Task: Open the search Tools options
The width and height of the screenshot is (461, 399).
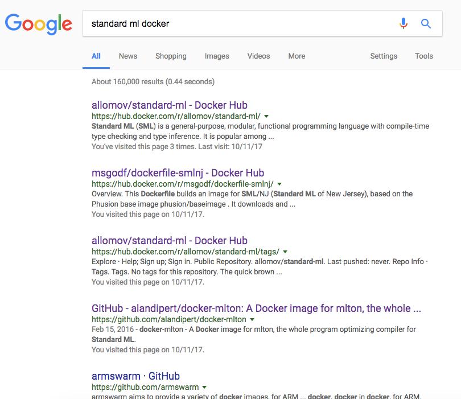Action: coord(423,56)
